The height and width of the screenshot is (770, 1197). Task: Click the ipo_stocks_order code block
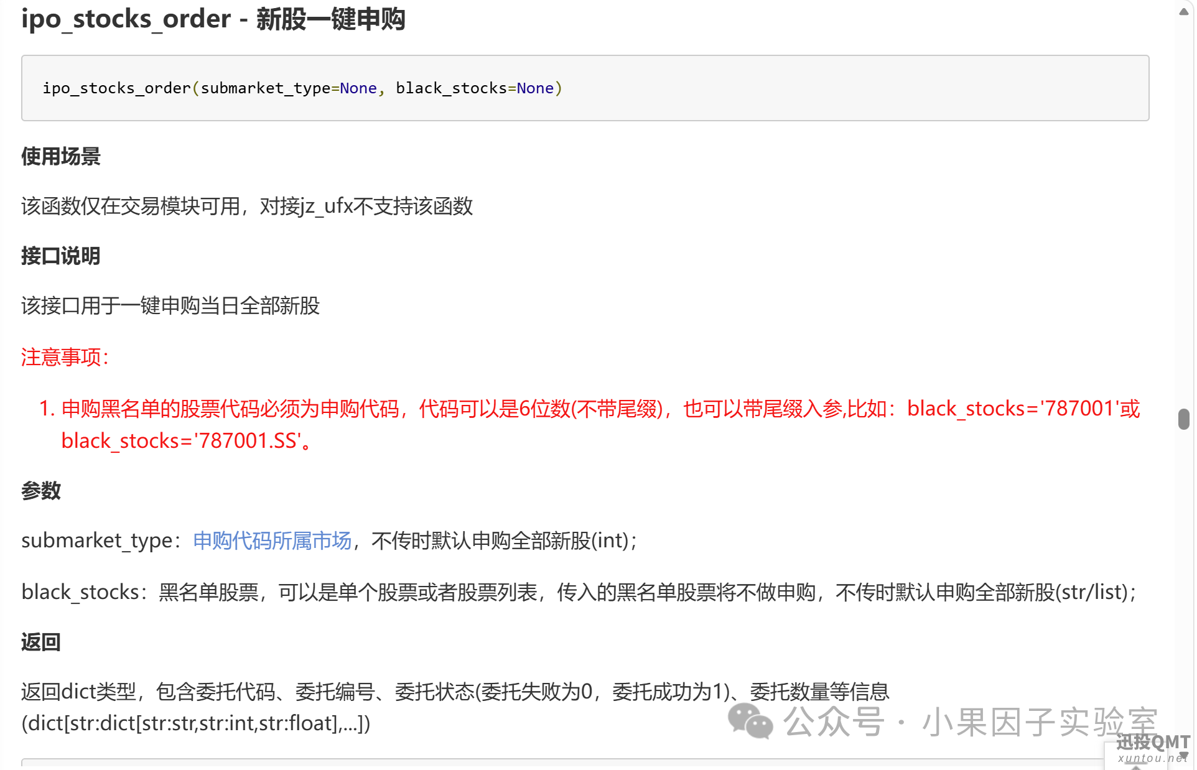(585, 88)
